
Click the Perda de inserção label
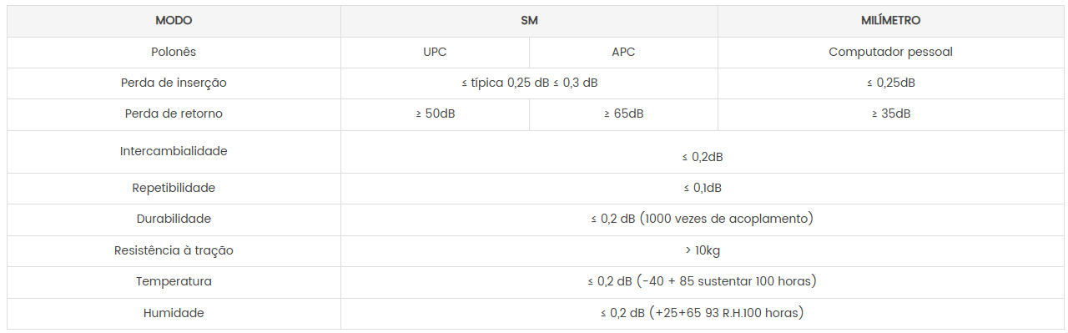(174, 83)
